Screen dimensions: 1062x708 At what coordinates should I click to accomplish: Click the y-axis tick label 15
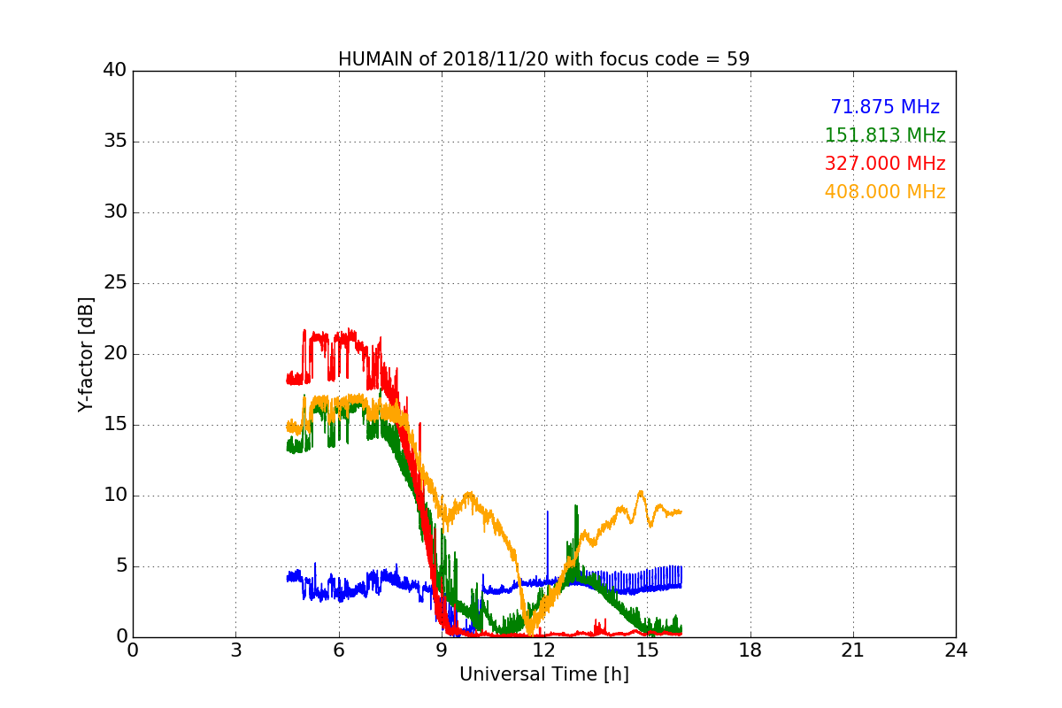[x=115, y=425]
